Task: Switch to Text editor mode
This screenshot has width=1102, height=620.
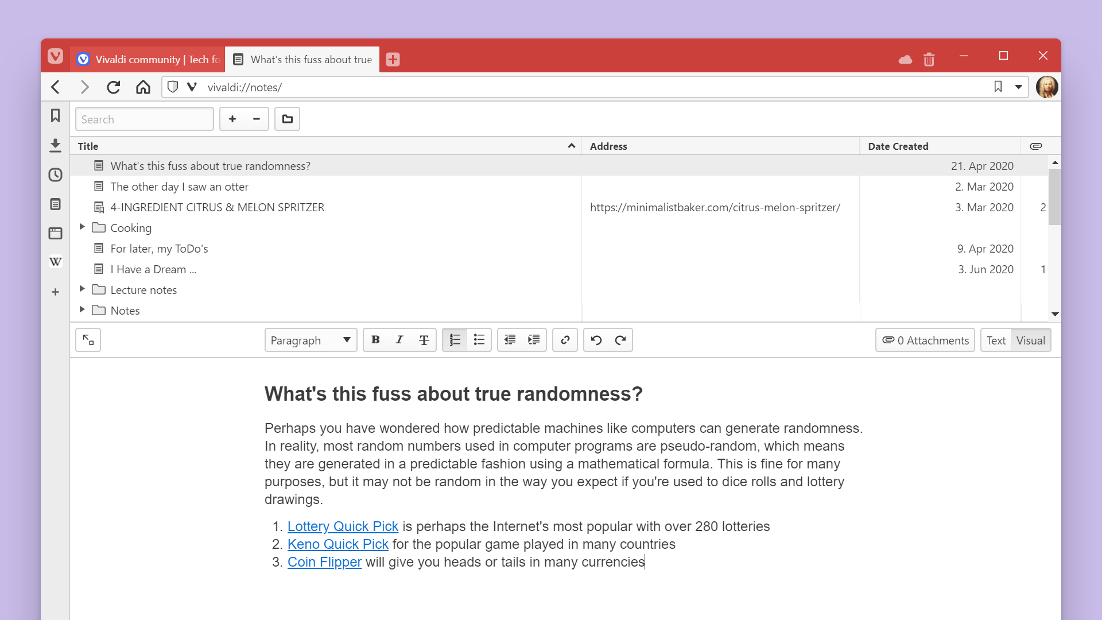Action: pyautogui.click(x=996, y=340)
